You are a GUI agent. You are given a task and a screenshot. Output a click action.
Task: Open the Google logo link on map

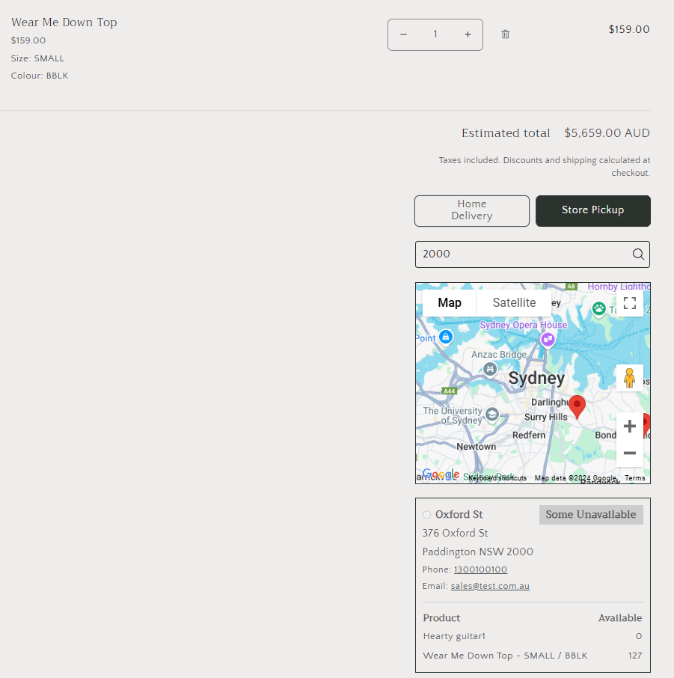click(x=441, y=474)
